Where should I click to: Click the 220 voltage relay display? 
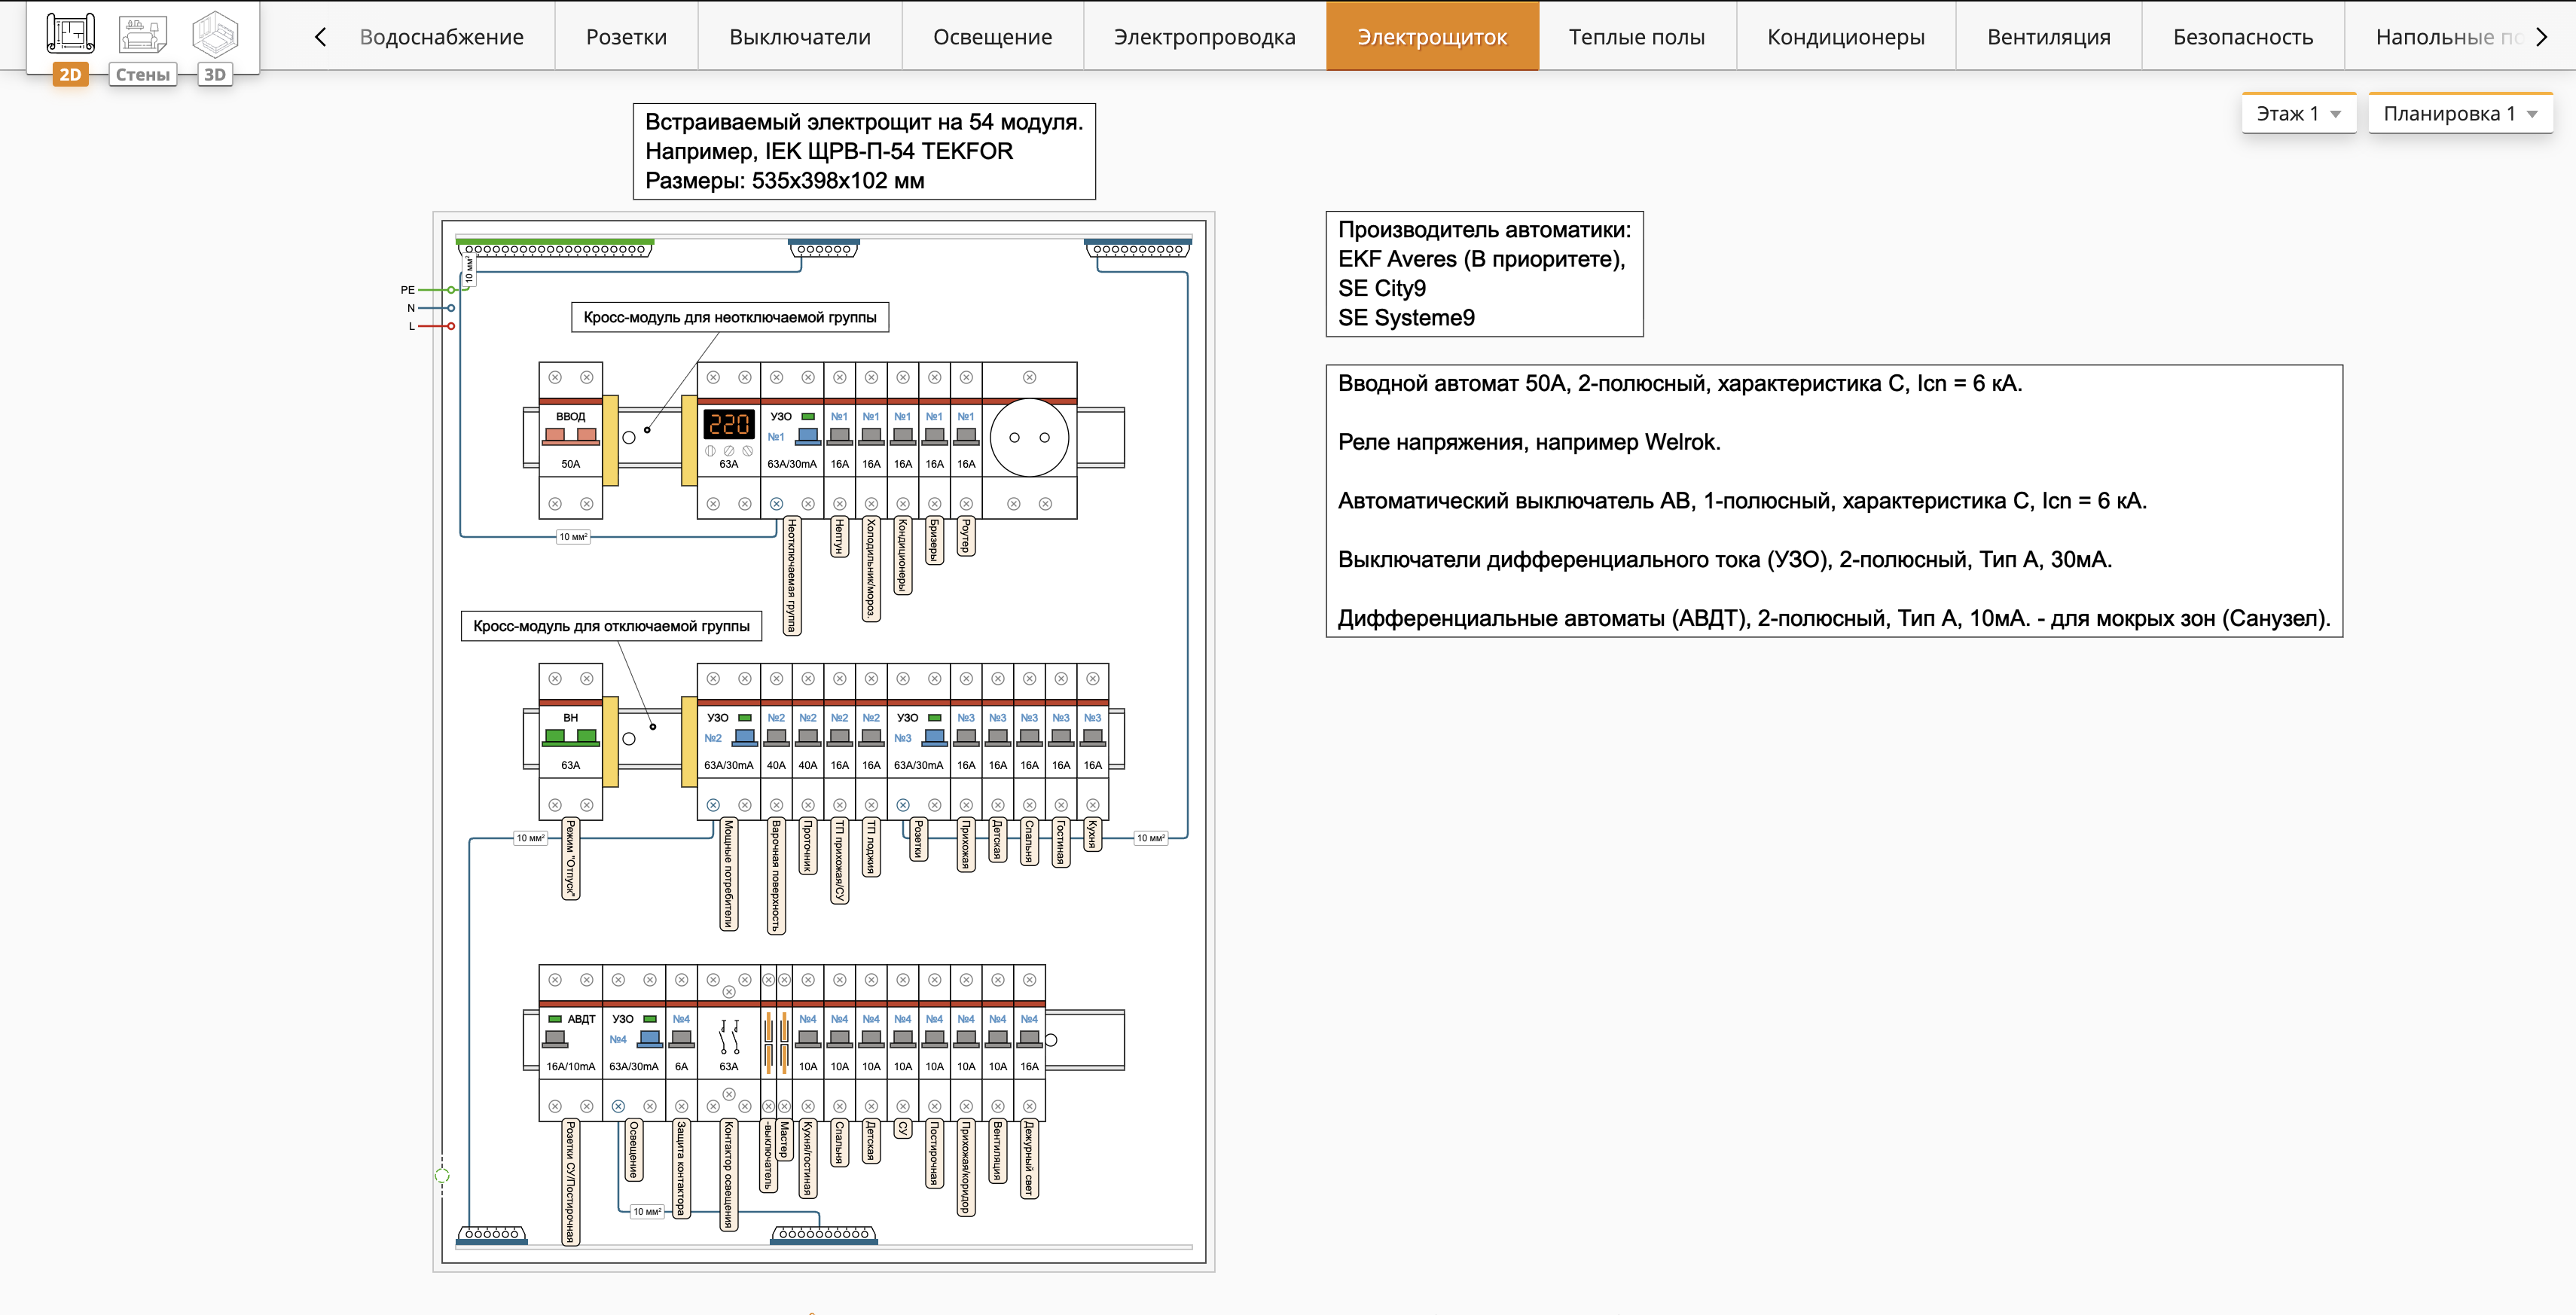click(728, 424)
